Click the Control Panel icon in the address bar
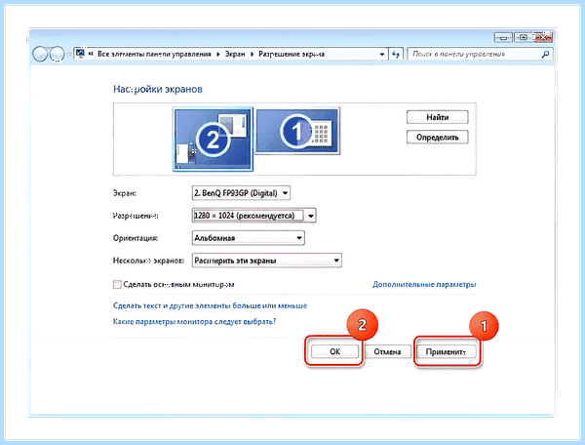585x445 pixels. tap(80, 54)
